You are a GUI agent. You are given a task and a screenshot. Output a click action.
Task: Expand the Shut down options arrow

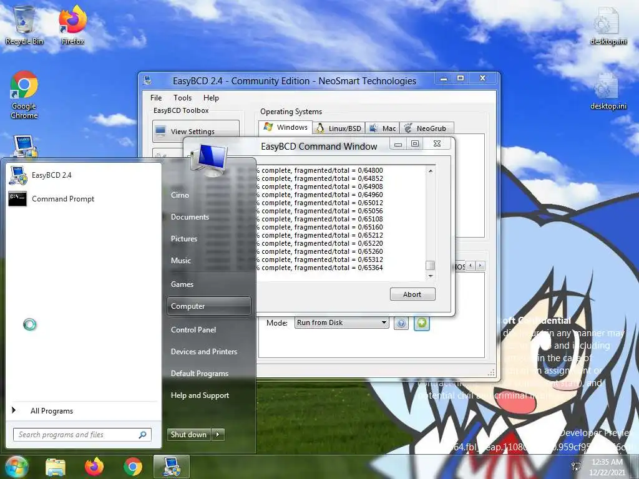218,435
